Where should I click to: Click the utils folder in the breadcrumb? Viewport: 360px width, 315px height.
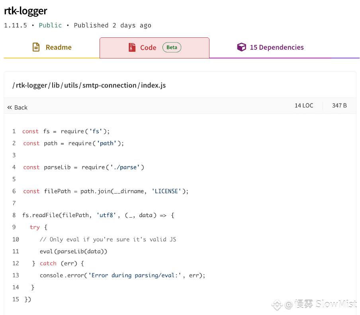tap(71, 85)
